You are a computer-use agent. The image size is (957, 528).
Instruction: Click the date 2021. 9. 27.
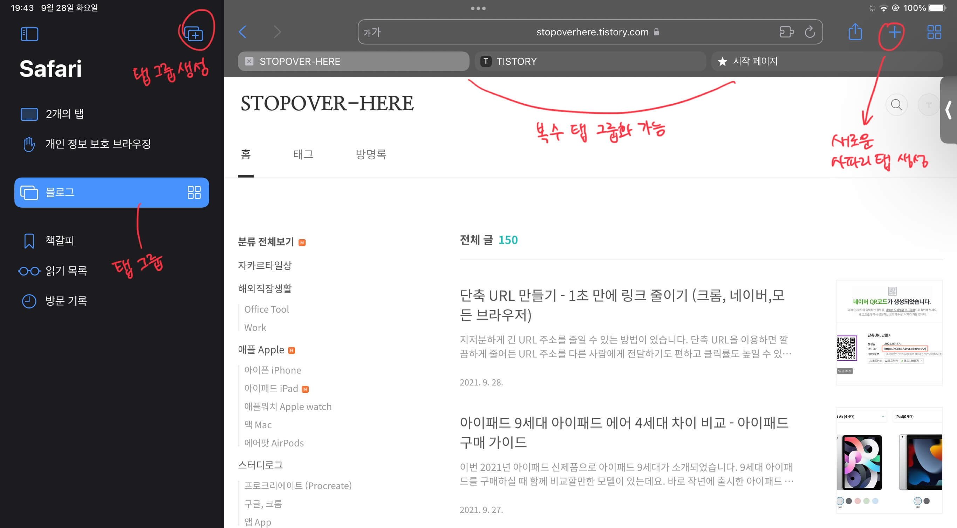tap(481, 510)
